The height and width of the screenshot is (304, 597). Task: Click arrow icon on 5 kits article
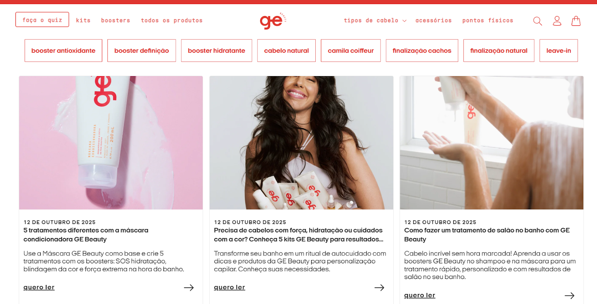(379, 288)
